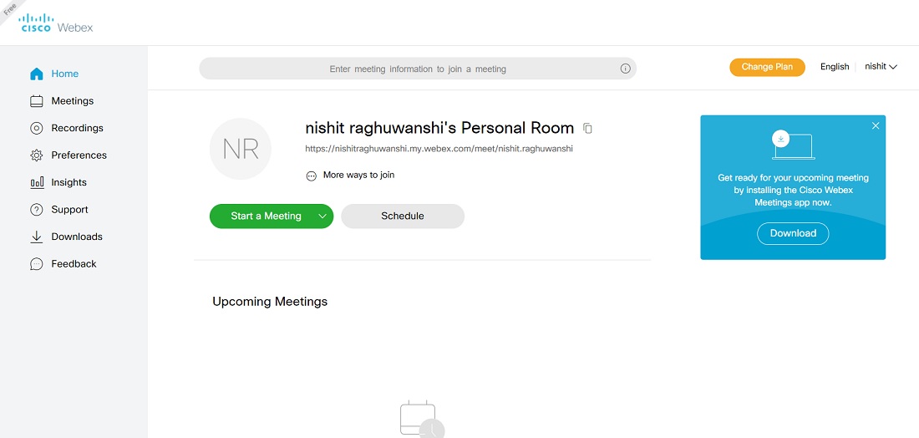
Task: Click the info icon in search bar
Action: click(625, 69)
